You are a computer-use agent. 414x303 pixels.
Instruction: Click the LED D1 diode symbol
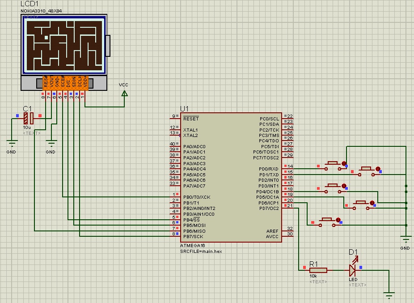[x=352, y=270]
